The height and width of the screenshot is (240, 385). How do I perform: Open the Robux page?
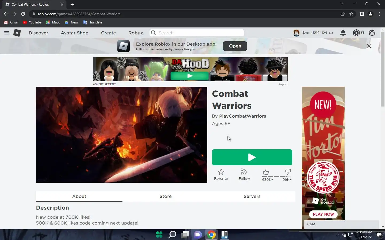coord(136,33)
